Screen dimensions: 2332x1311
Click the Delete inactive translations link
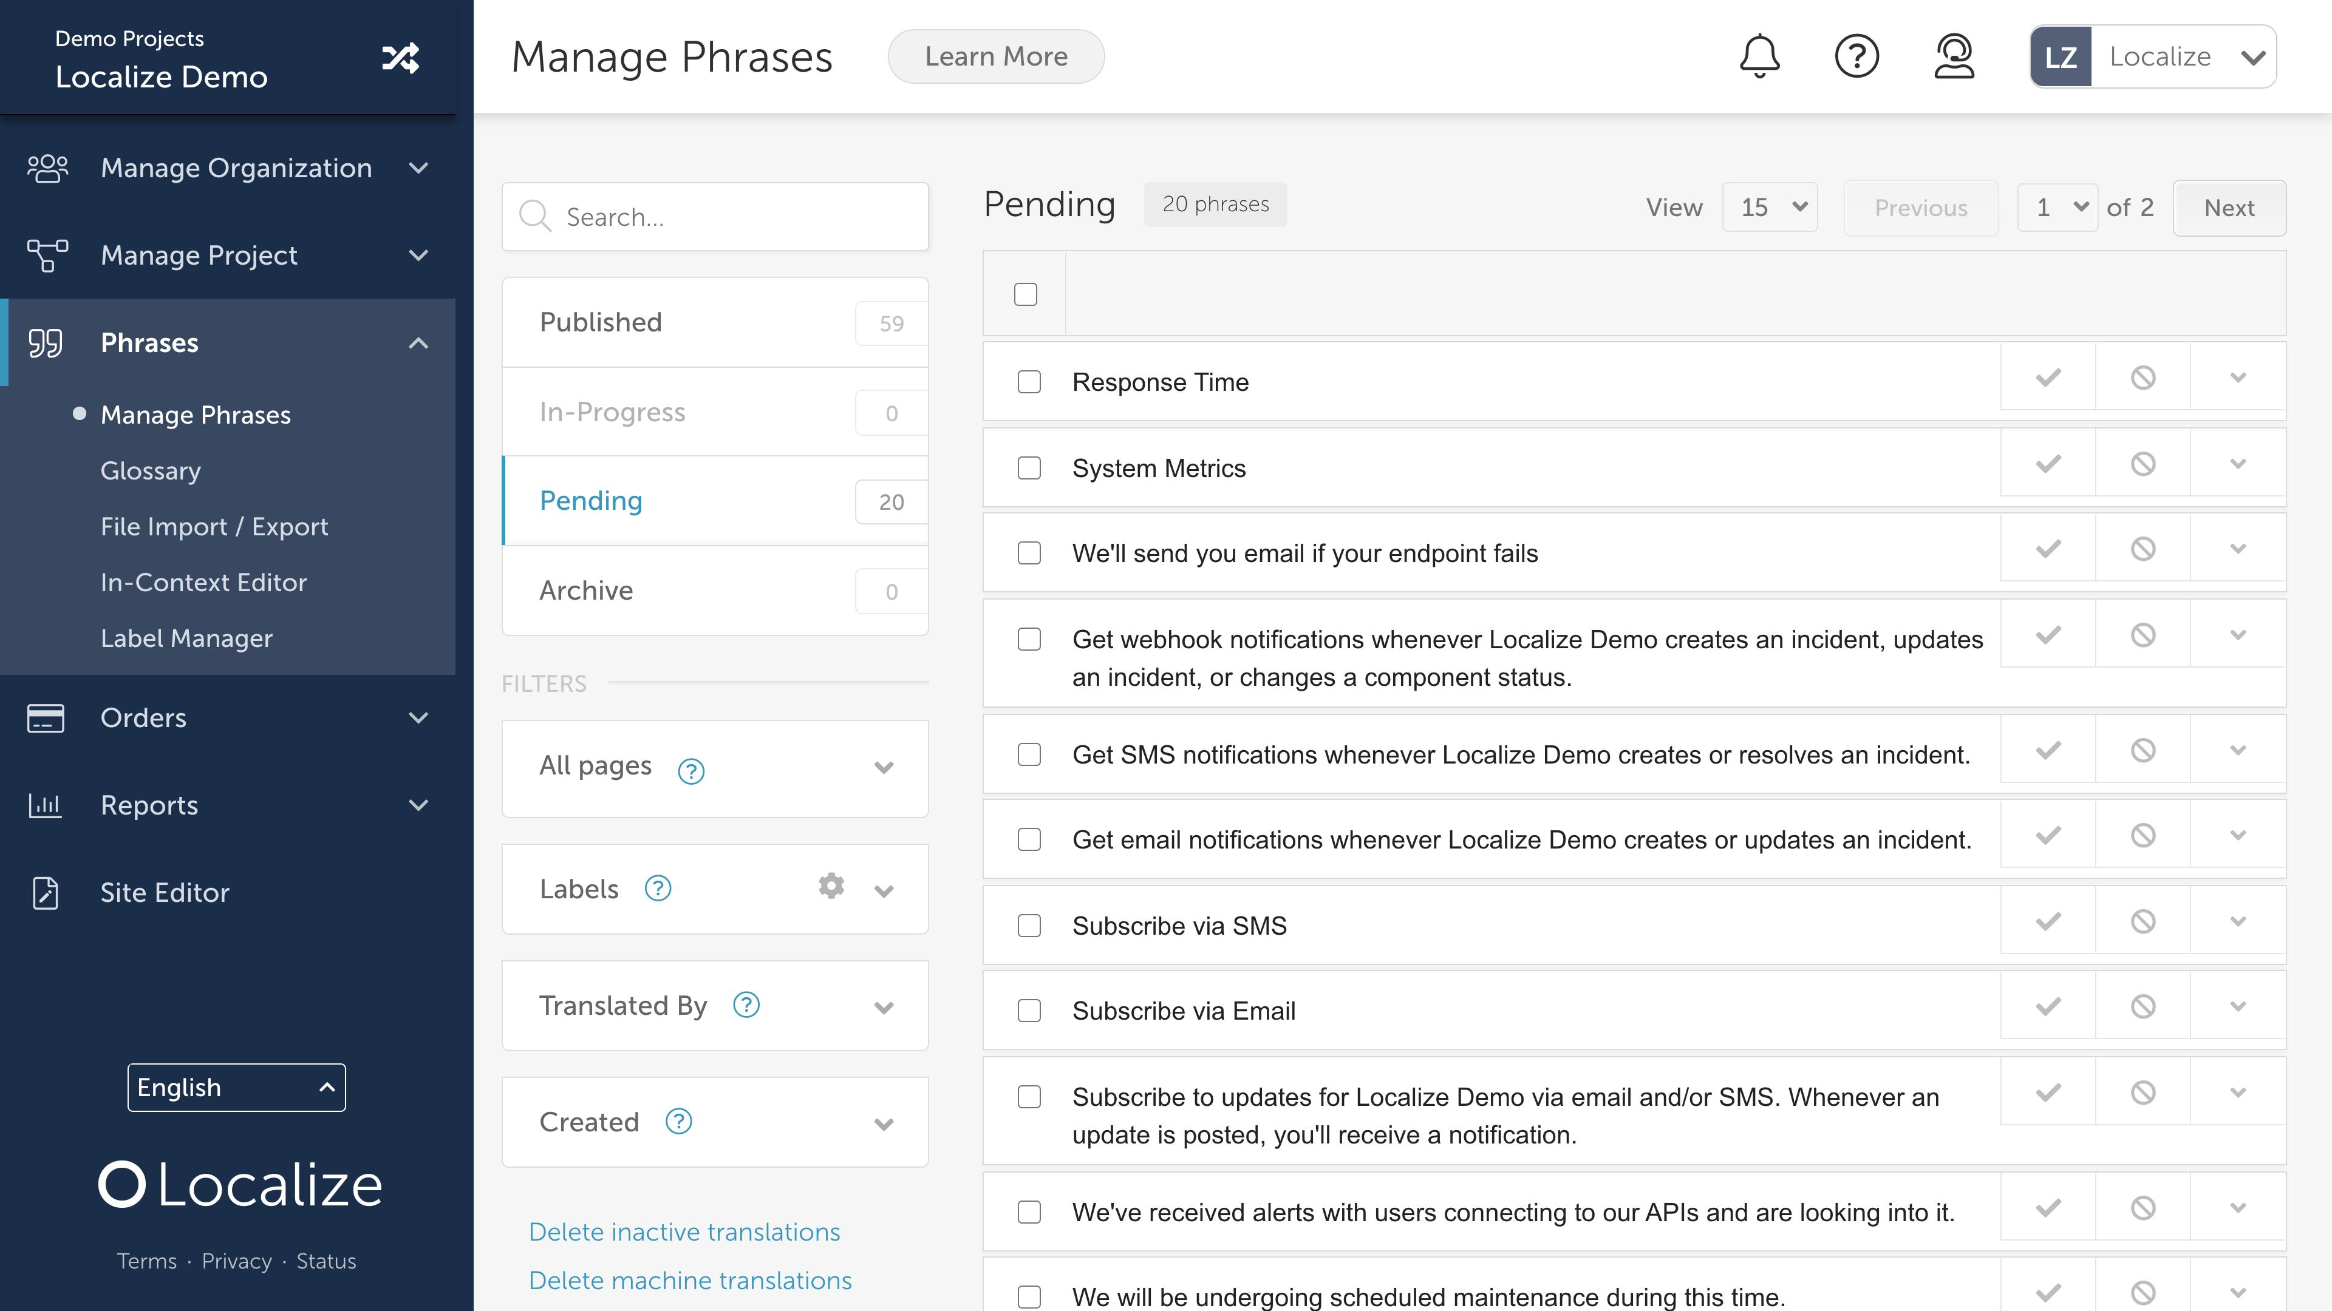pos(686,1231)
